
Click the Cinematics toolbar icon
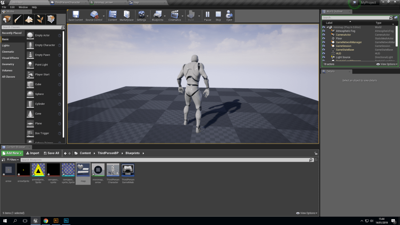pyautogui.click(x=175, y=16)
